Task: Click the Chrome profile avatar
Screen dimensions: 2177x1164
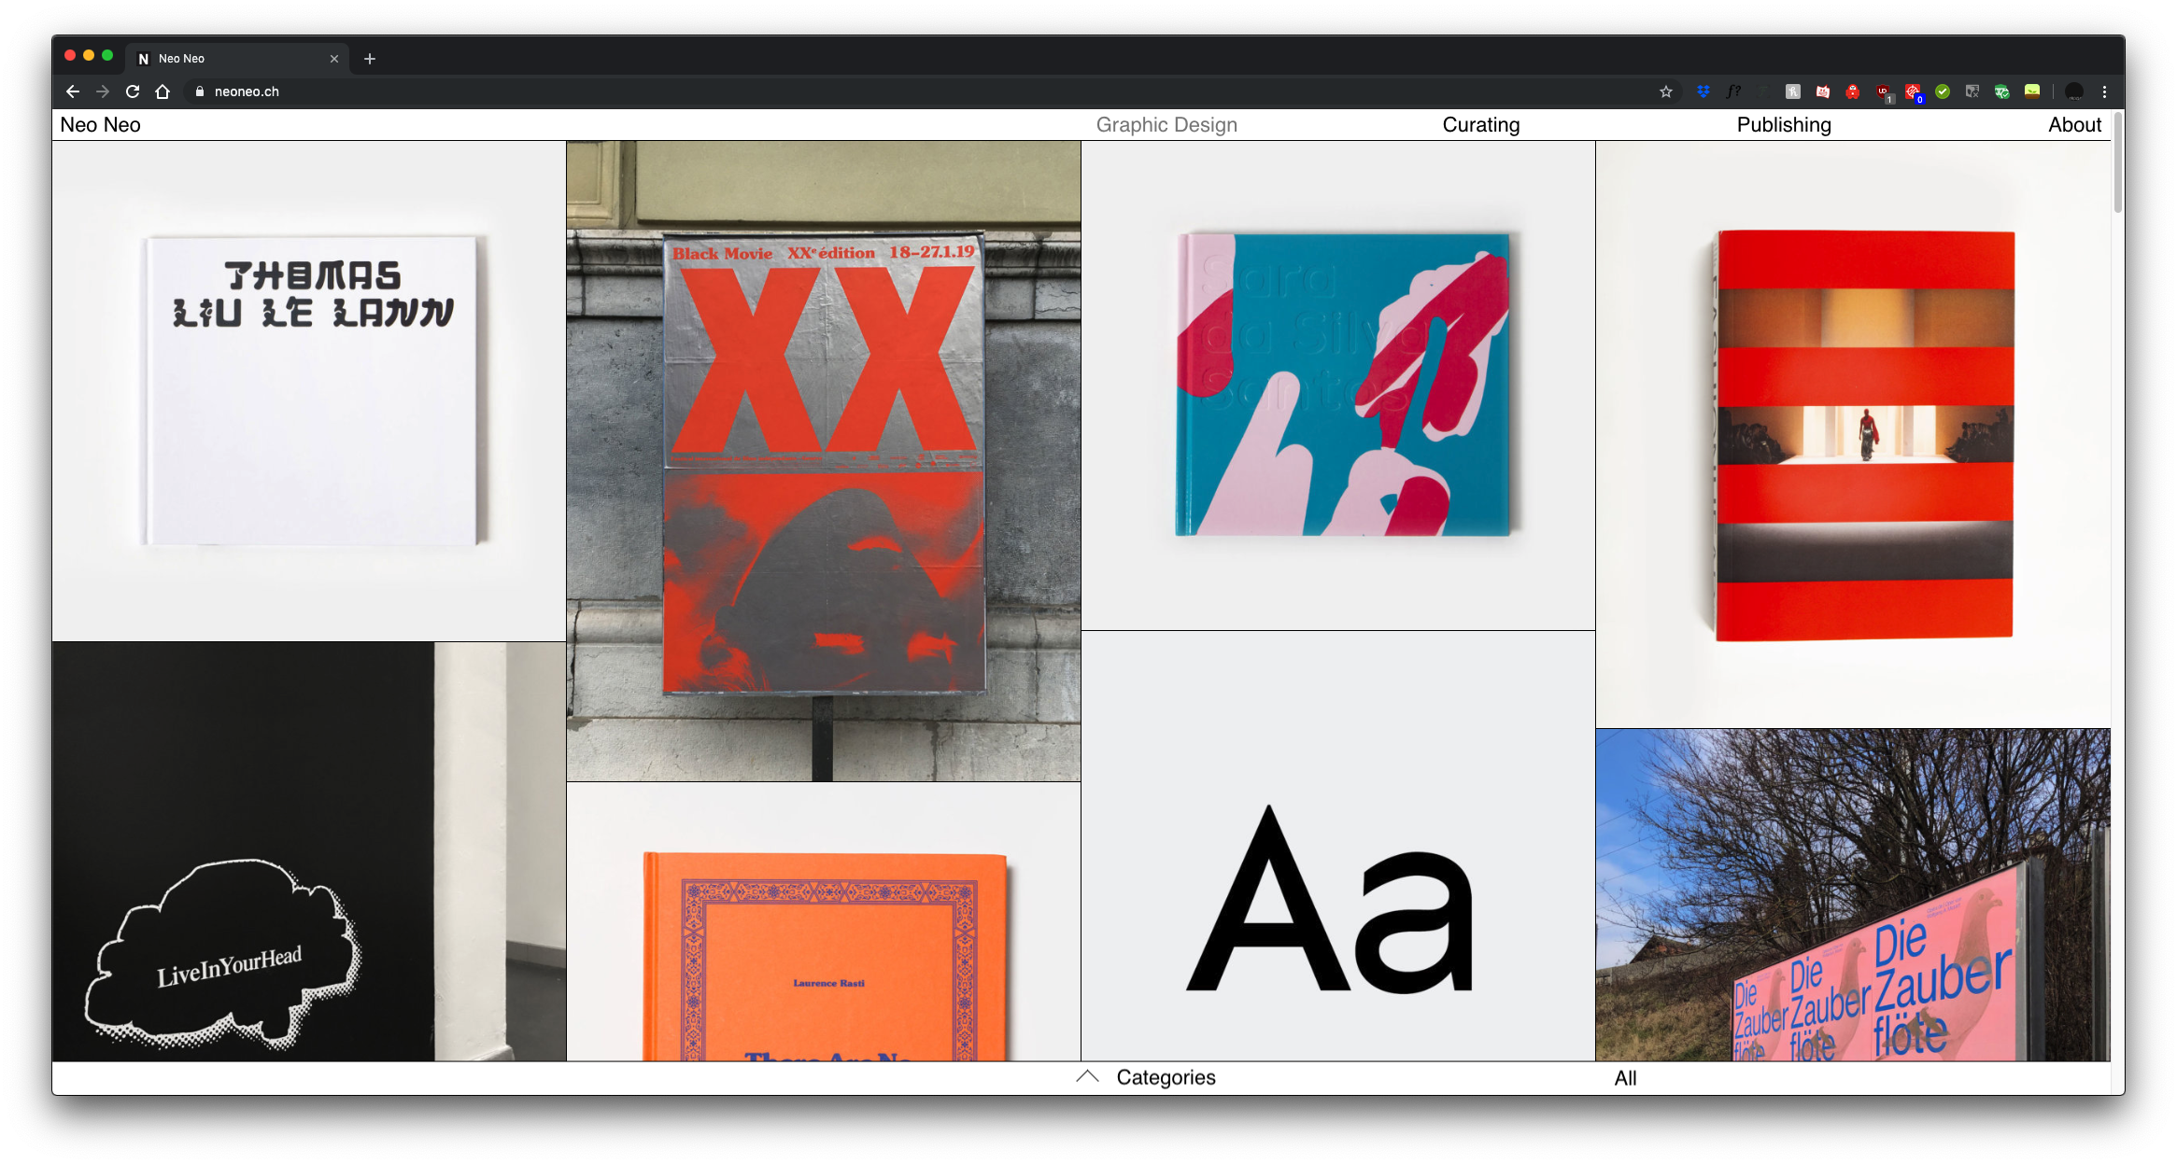Action: click(x=2075, y=91)
